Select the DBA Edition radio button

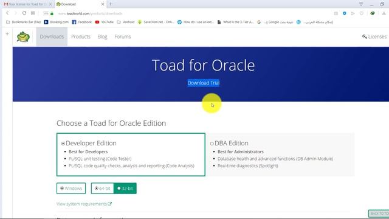coord(212,144)
